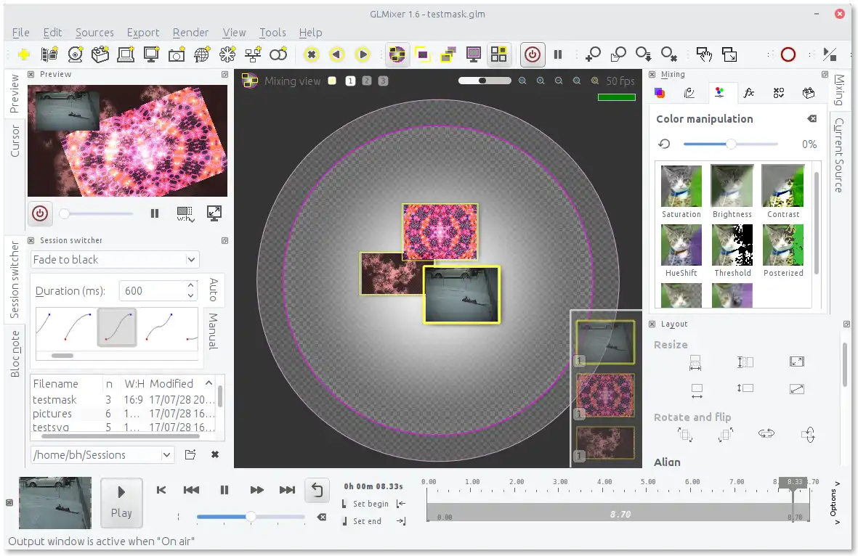The height and width of the screenshot is (556, 858).
Task: Expand the timeline Options panel
Action: point(833,502)
